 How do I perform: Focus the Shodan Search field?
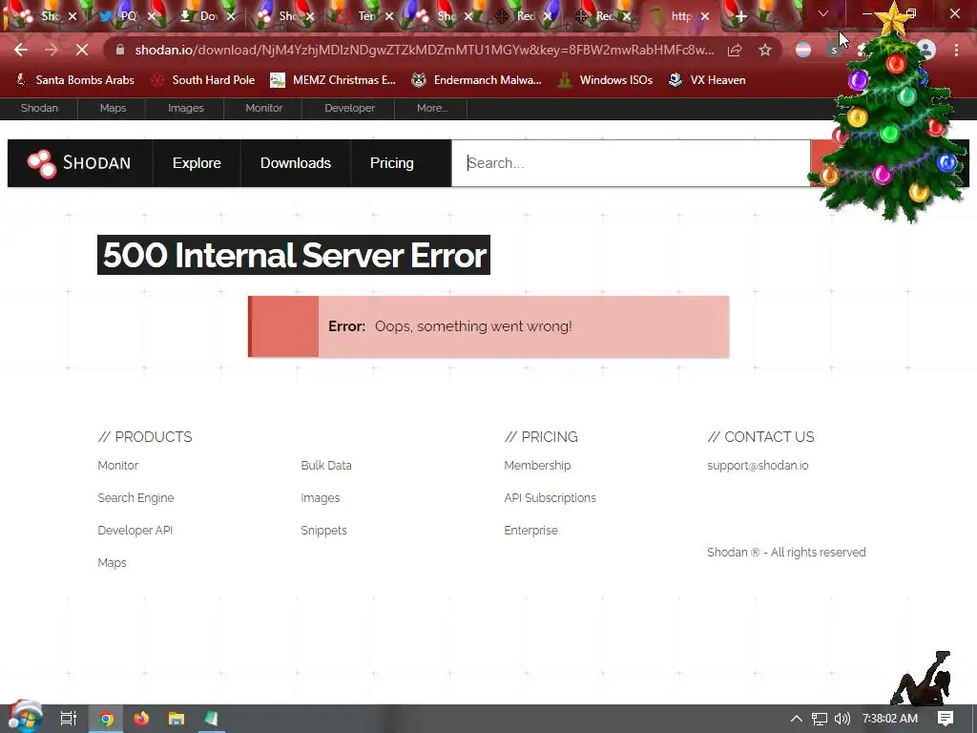[631, 163]
